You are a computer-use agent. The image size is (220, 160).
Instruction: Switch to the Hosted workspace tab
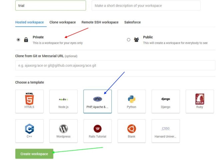coord(29,22)
